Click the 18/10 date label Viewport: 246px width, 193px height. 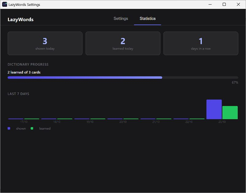click(57, 122)
